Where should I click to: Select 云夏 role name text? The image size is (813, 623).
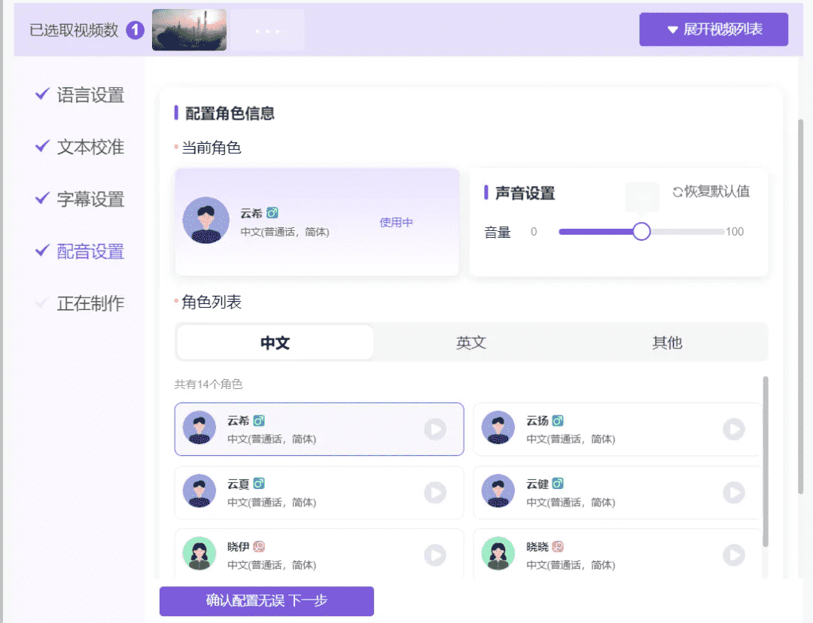239,484
